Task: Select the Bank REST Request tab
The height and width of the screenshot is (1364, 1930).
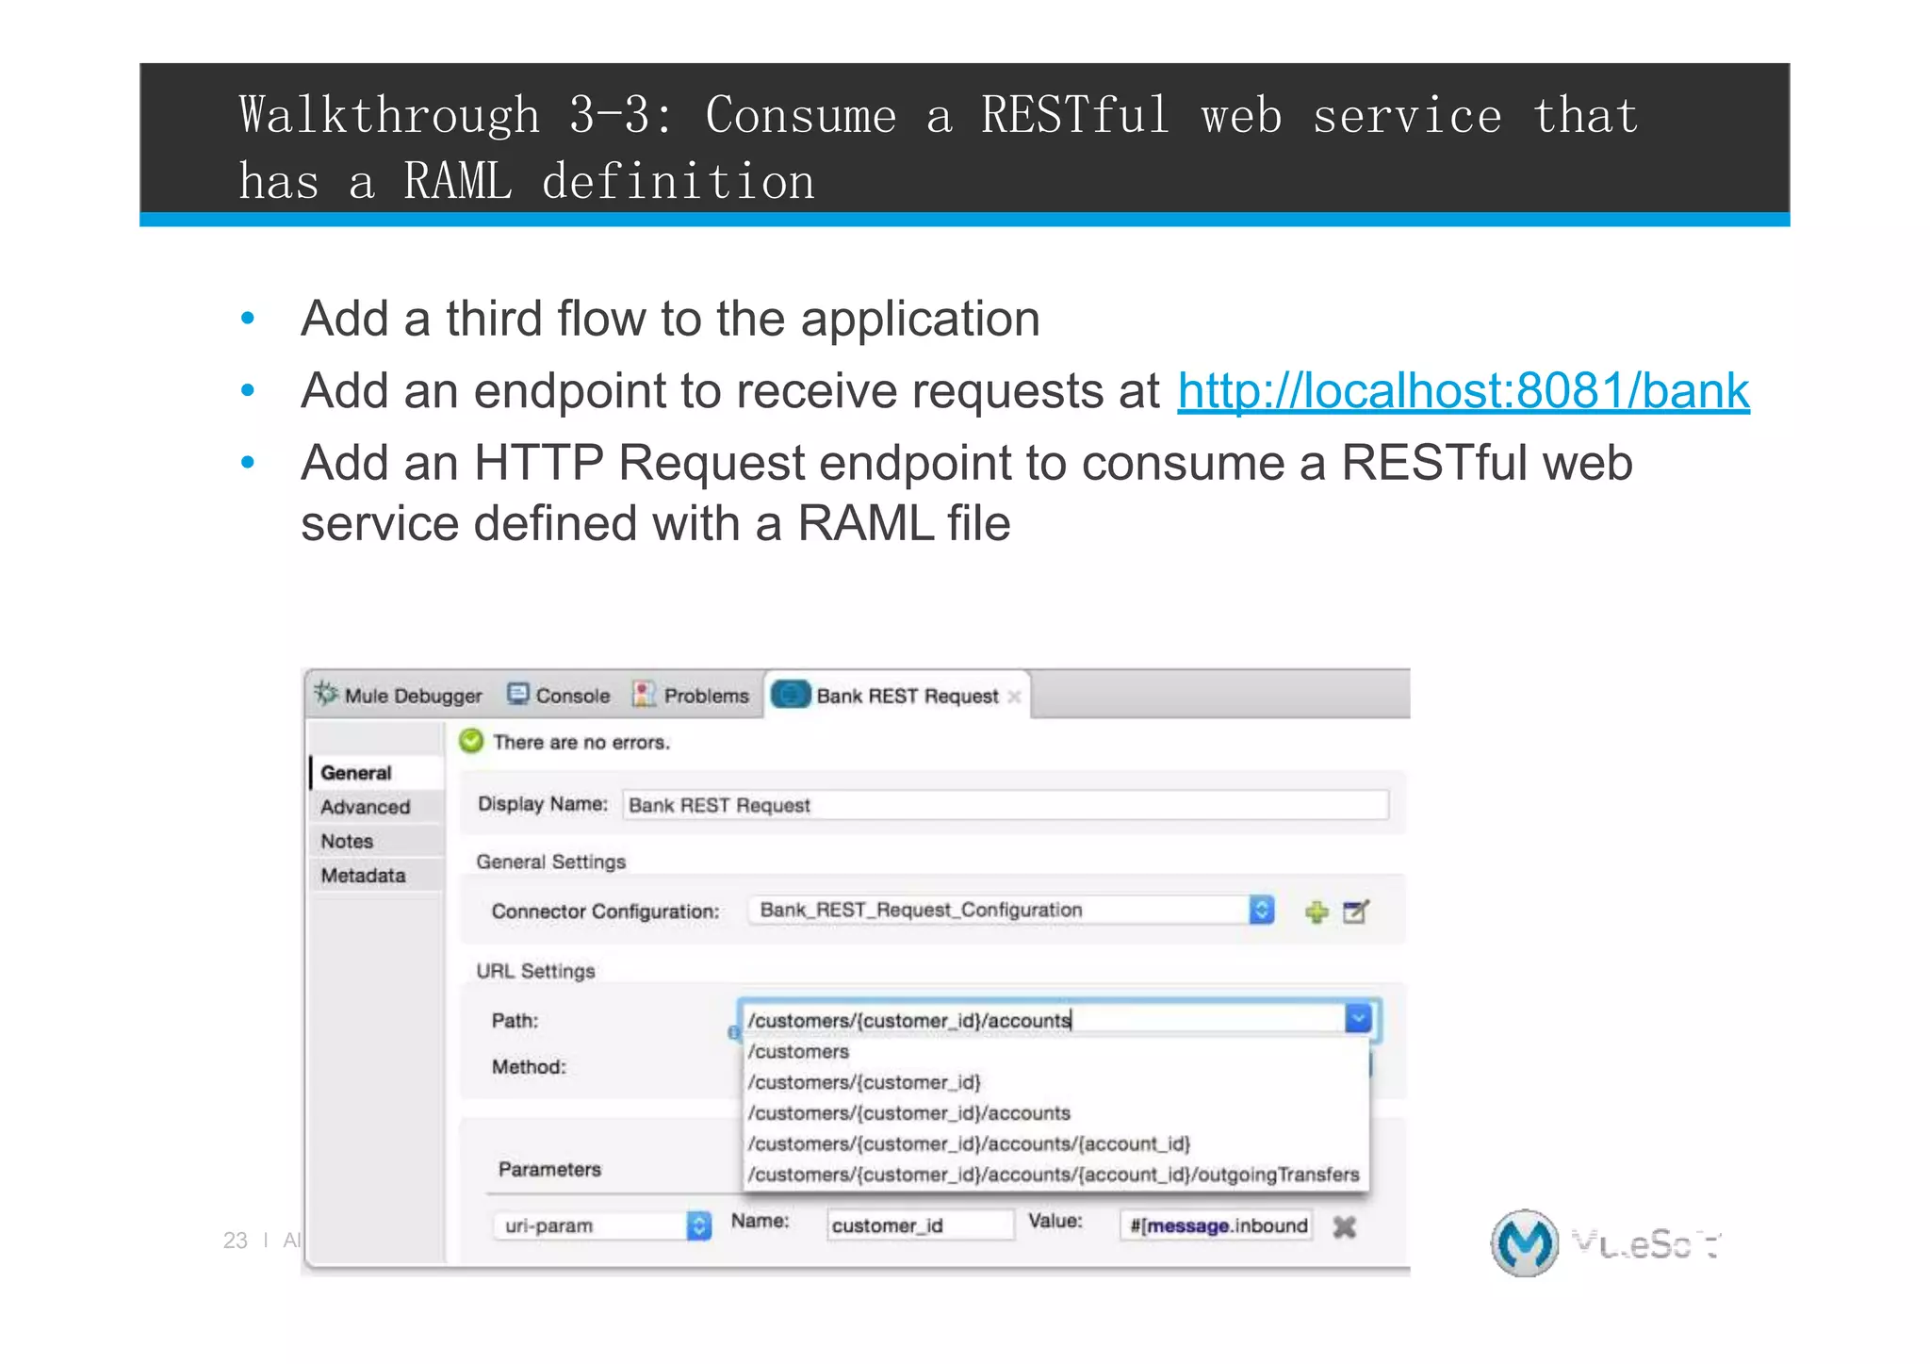Action: (x=897, y=696)
